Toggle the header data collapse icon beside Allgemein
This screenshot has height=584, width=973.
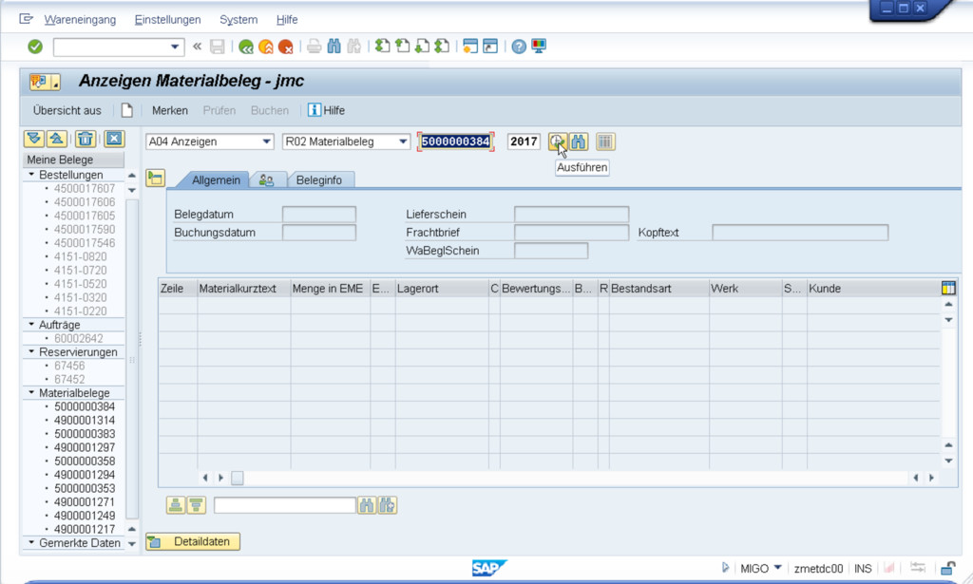[155, 178]
